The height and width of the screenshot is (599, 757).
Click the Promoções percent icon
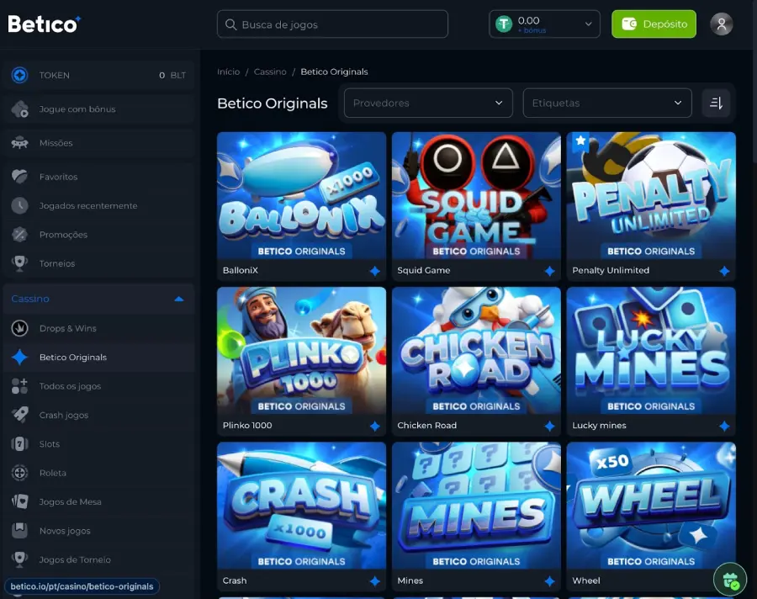click(x=20, y=235)
